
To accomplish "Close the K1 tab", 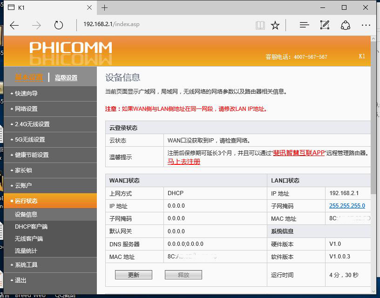I will point(89,7).
